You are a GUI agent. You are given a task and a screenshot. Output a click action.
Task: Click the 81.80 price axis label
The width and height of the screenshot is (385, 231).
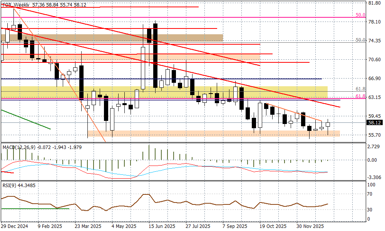point(375,3)
